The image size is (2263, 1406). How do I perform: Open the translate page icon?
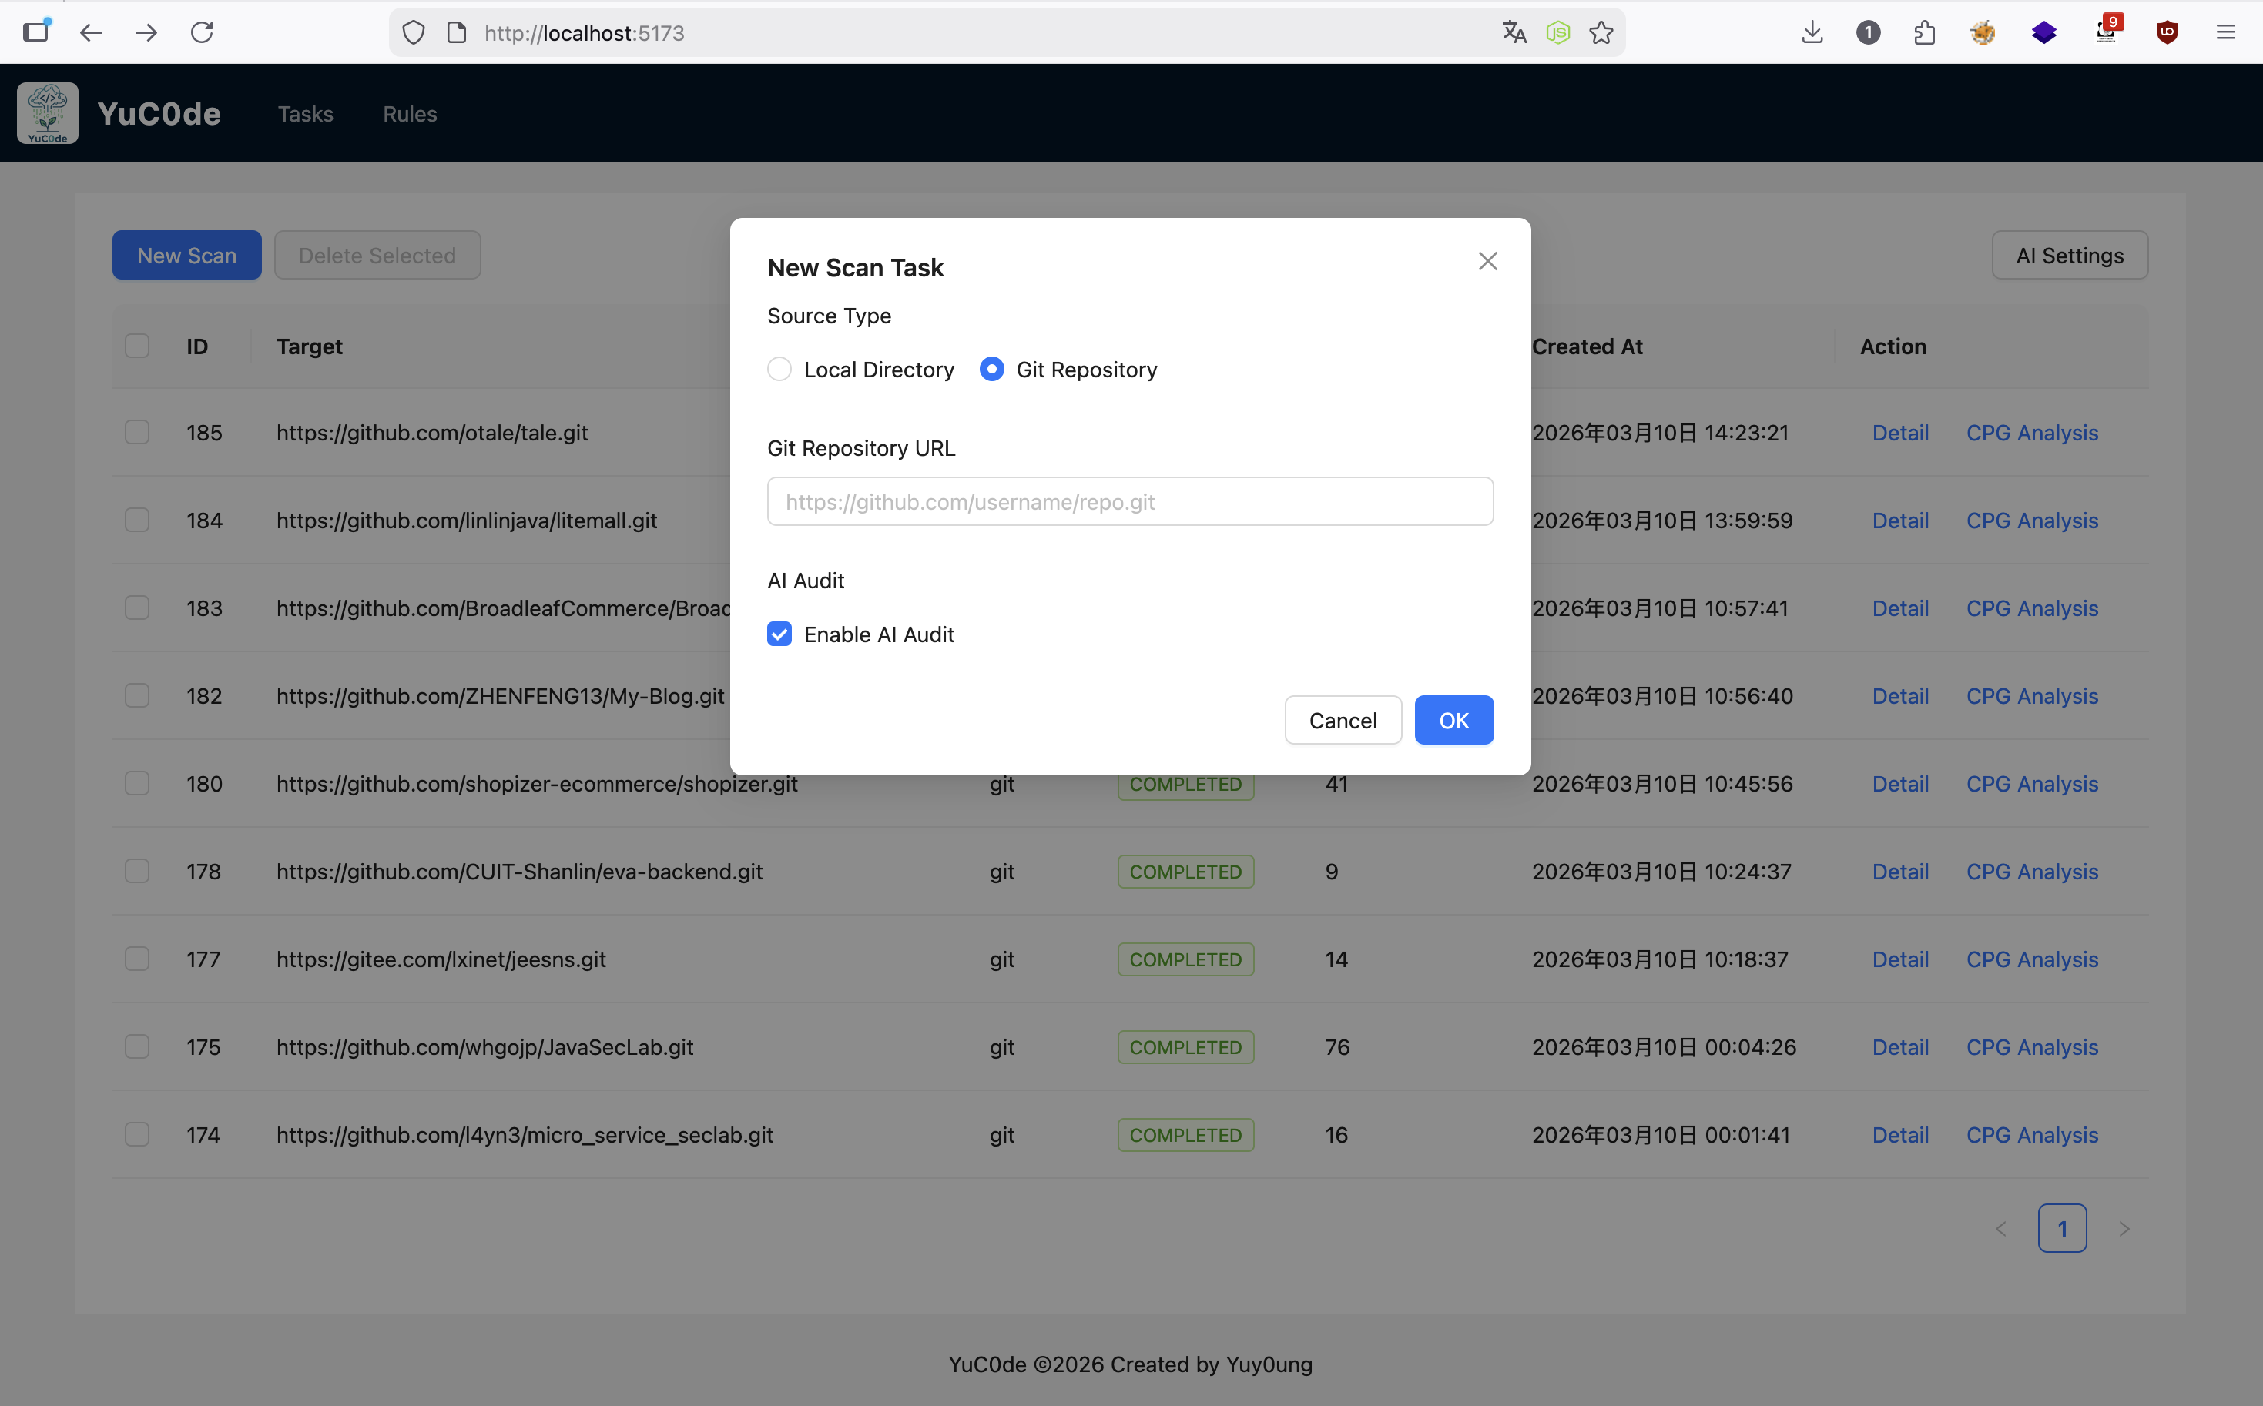click(1514, 32)
